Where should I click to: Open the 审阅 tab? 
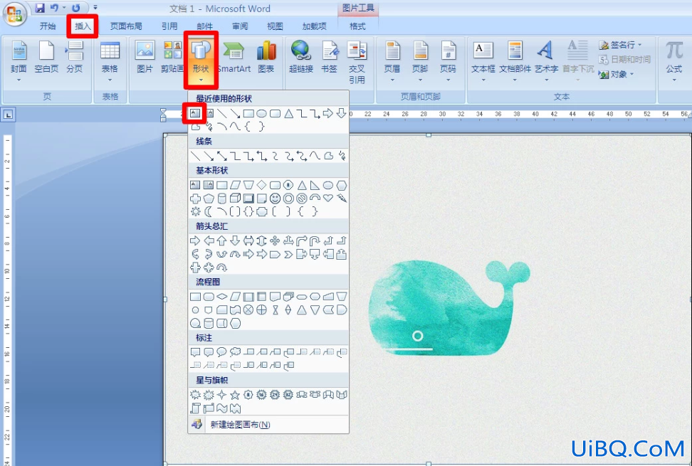[x=240, y=26]
